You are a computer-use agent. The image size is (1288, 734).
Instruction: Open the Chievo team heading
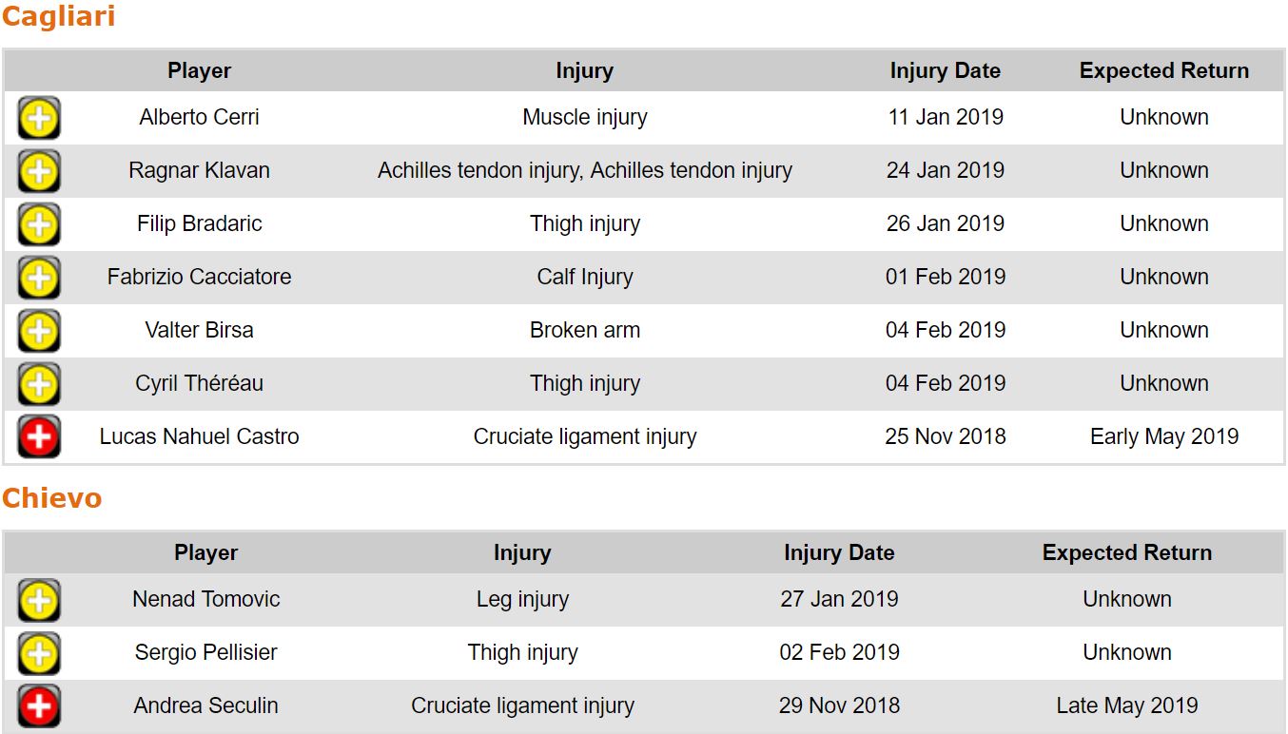52,498
